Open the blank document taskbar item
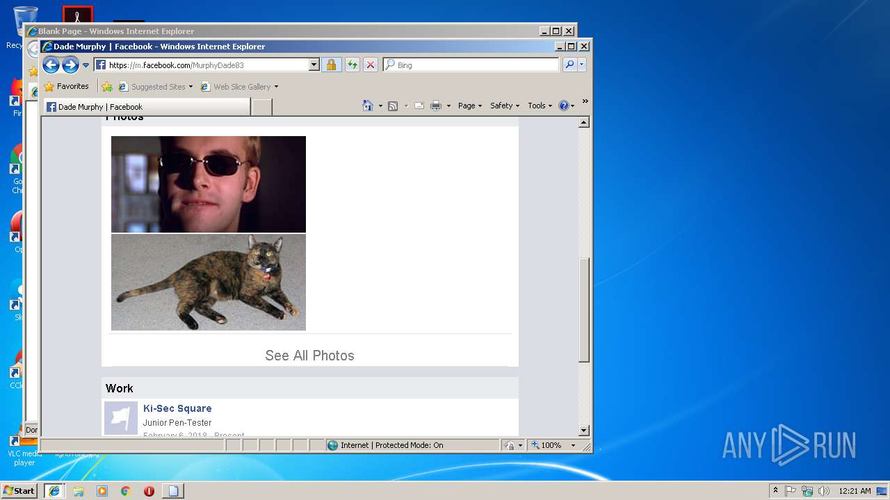 [x=173, y=491]
